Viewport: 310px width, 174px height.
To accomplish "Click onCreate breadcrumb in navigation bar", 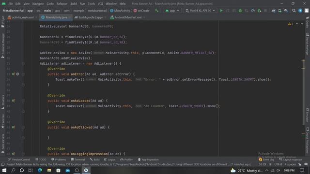I will 141,11.
